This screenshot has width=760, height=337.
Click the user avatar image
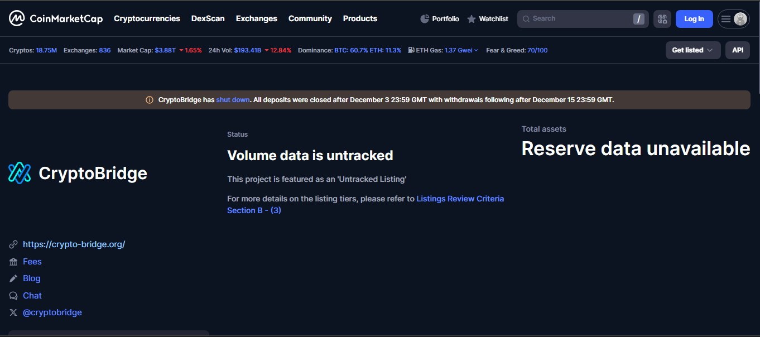point(740,19)
